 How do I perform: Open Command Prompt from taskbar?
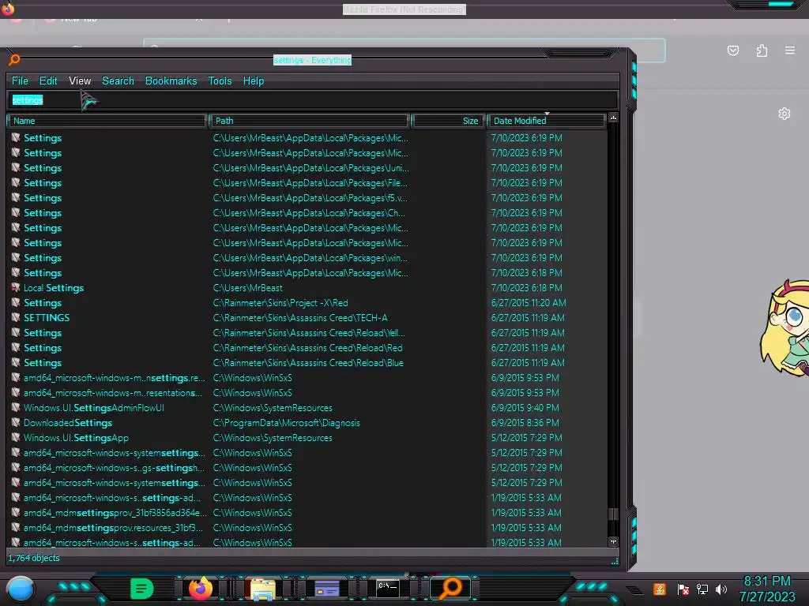[x=387, y=589]
